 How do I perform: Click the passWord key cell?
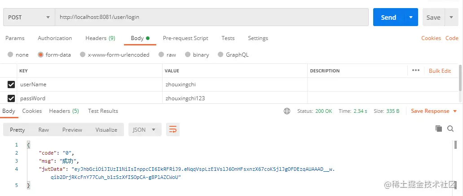89,98
